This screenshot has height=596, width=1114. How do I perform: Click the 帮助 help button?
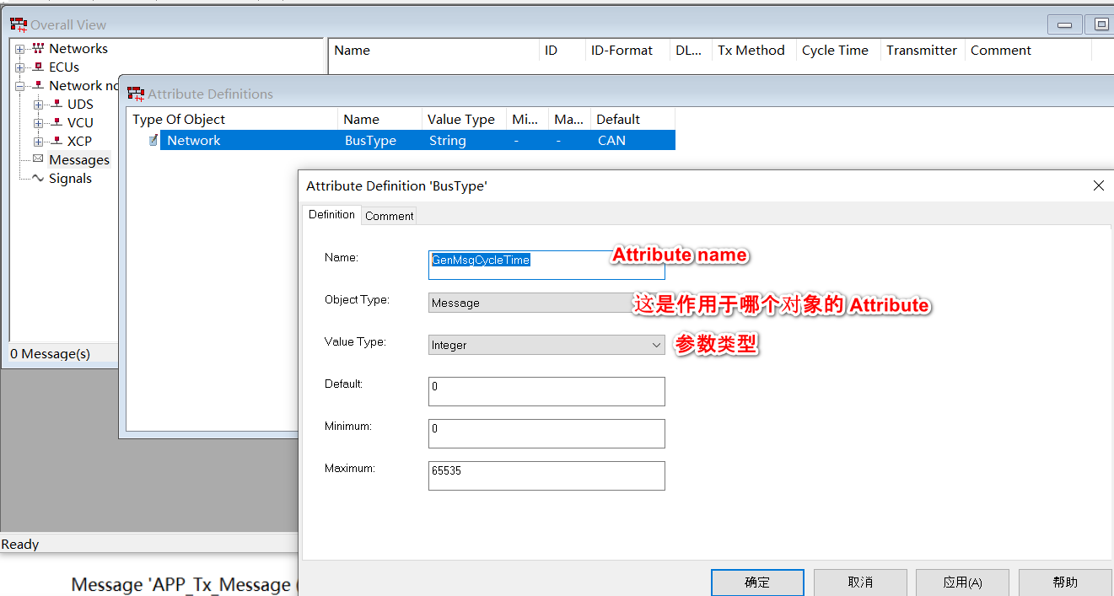click(1064, 583)
